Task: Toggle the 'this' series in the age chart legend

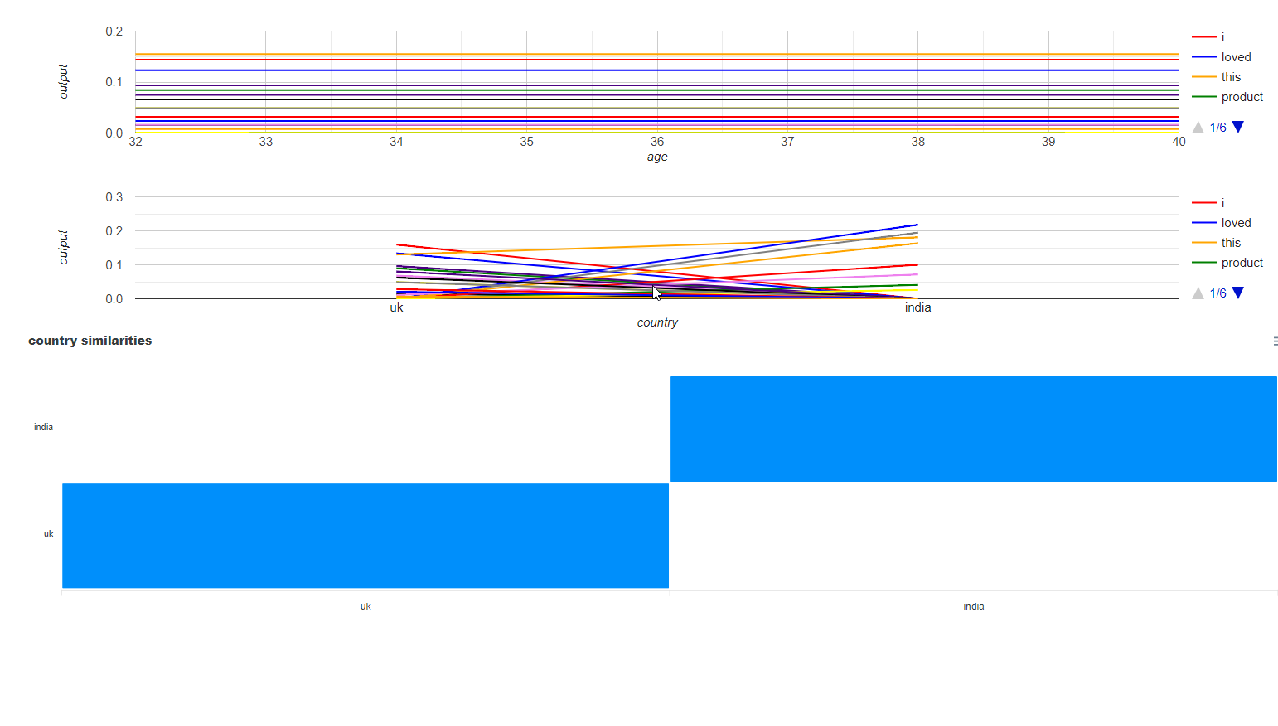Action: 1231,76
